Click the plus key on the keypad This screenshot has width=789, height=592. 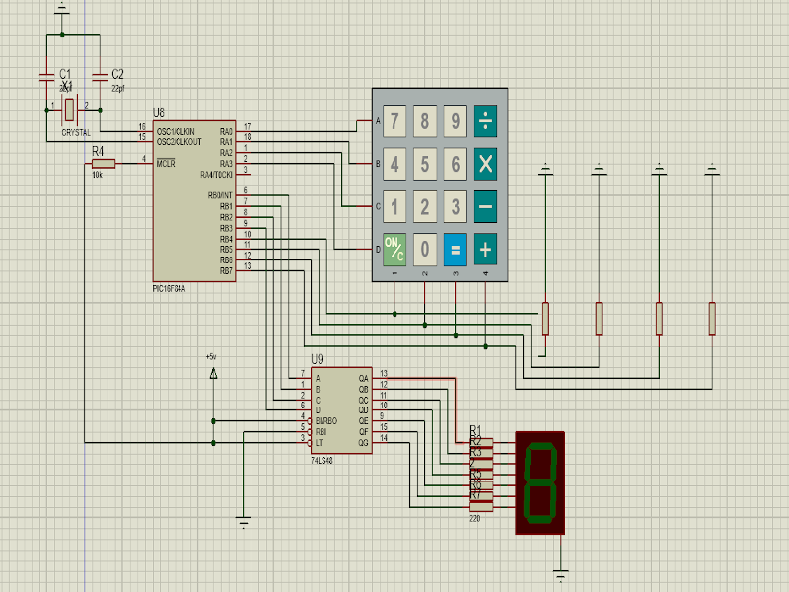pyautogui.click(x=485, y=250)
